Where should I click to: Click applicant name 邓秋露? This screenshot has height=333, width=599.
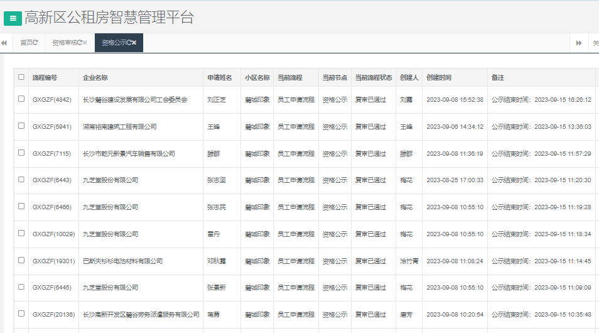coord(217,261)
